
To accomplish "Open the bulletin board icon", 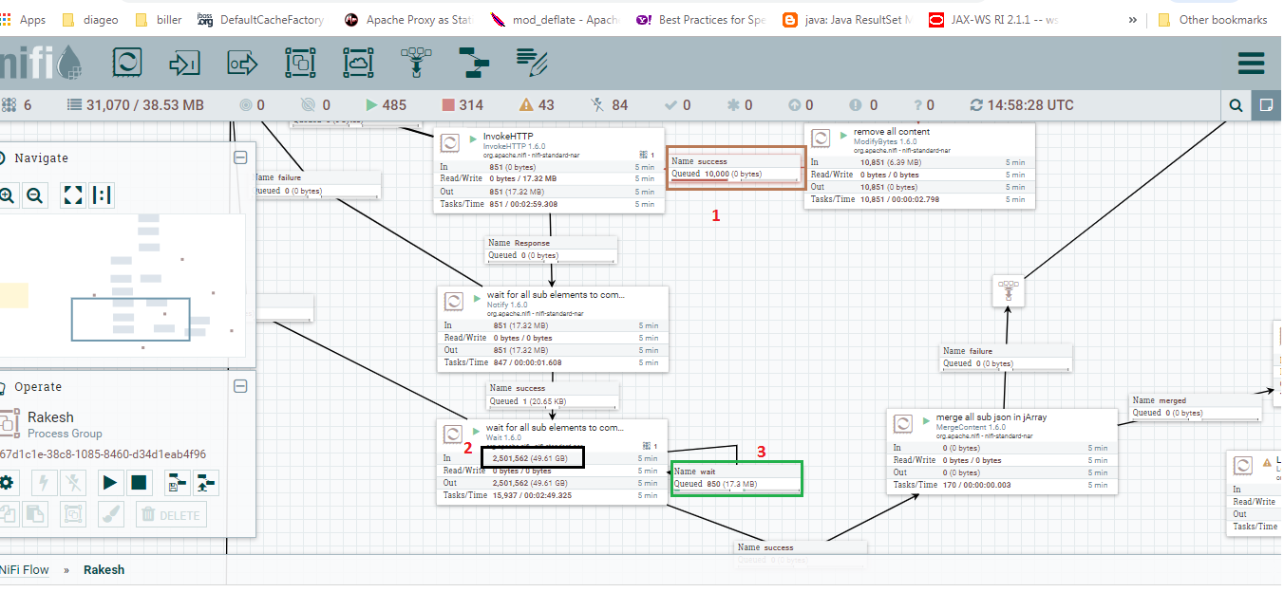I will coord(1266,105).
